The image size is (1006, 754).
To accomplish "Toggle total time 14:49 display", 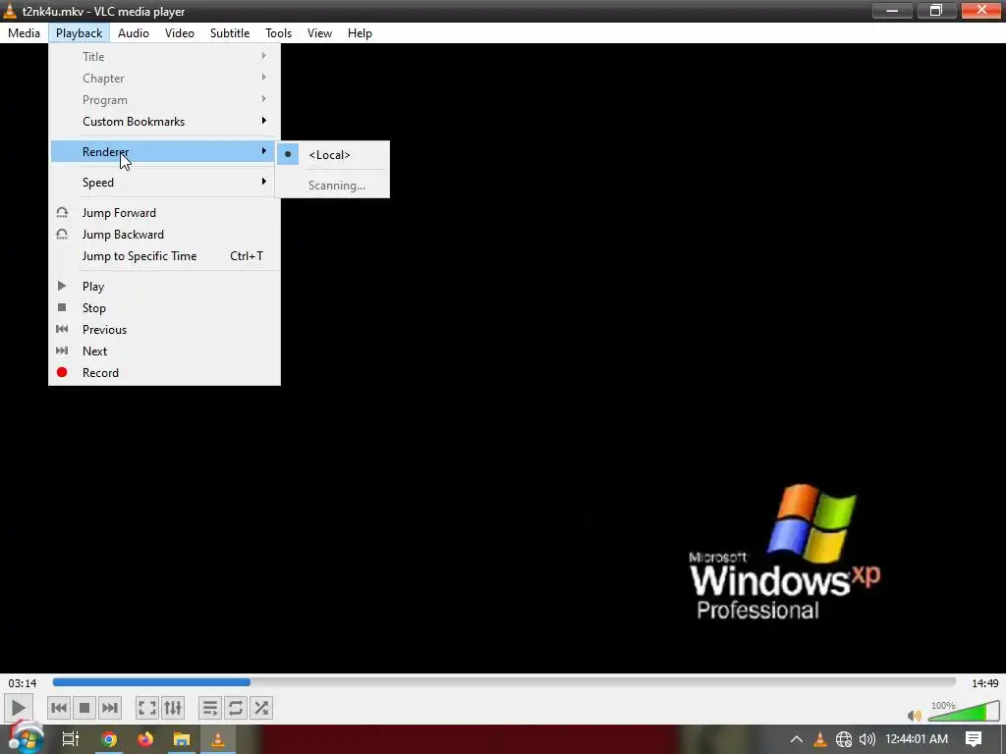I will pos(984,683).
